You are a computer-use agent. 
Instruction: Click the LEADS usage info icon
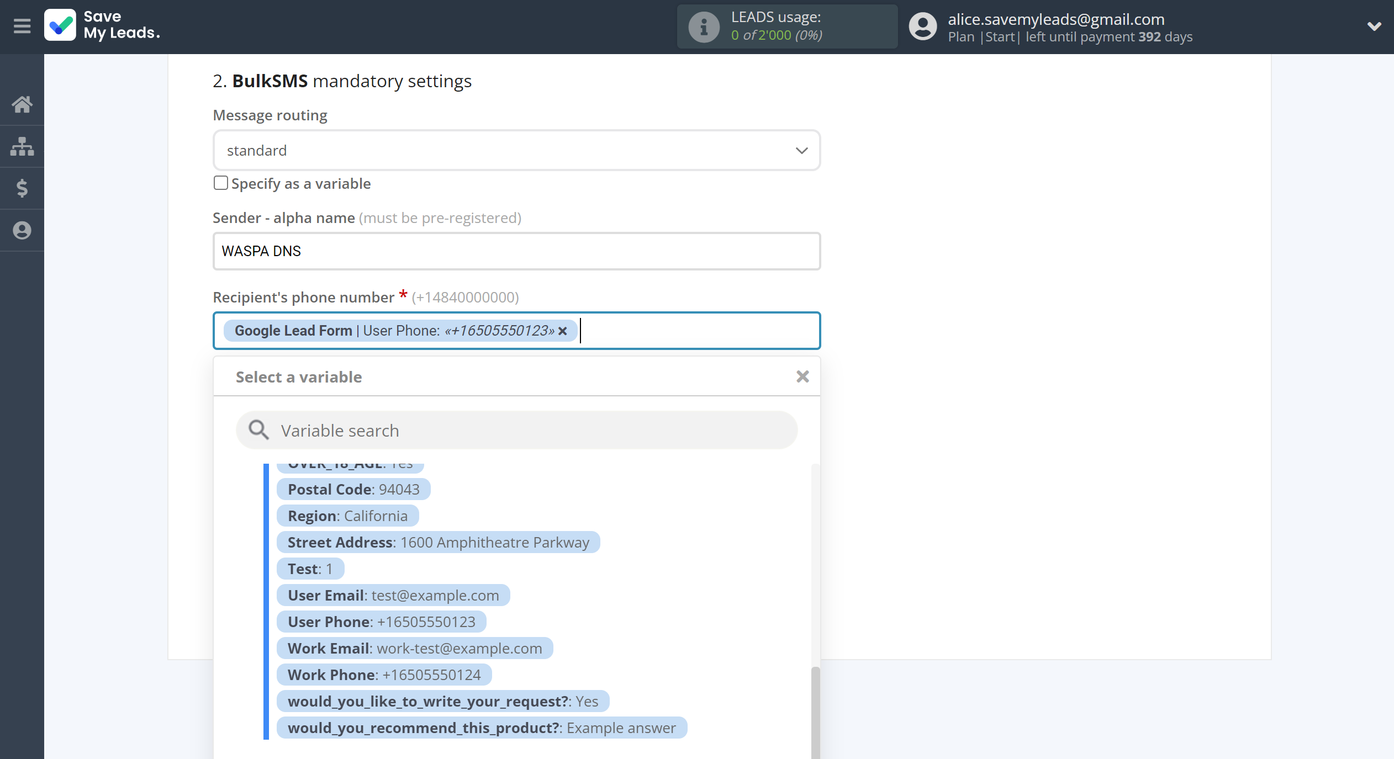tap(704, 26)
